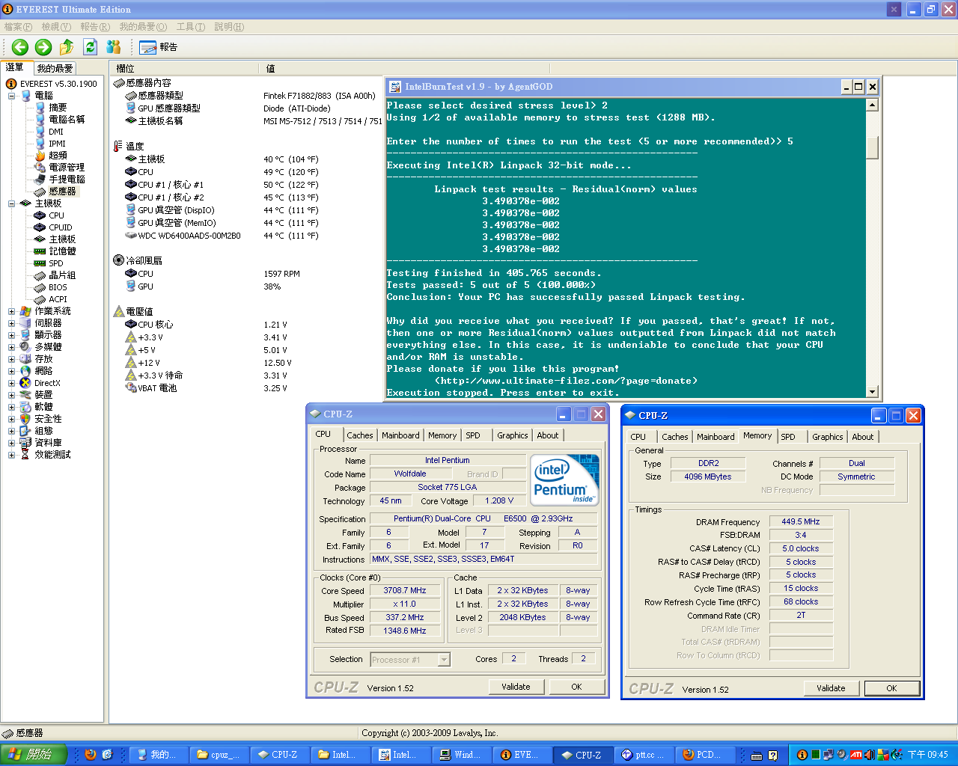The image size is (958, 766).
Task: Click Internet Explorer quick launch icon
Action: [108, 755]
